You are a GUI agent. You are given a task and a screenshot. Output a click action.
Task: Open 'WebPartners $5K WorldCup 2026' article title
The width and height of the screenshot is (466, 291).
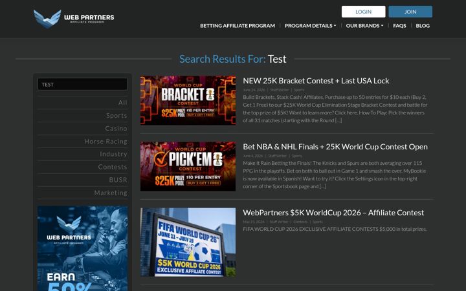333,213
